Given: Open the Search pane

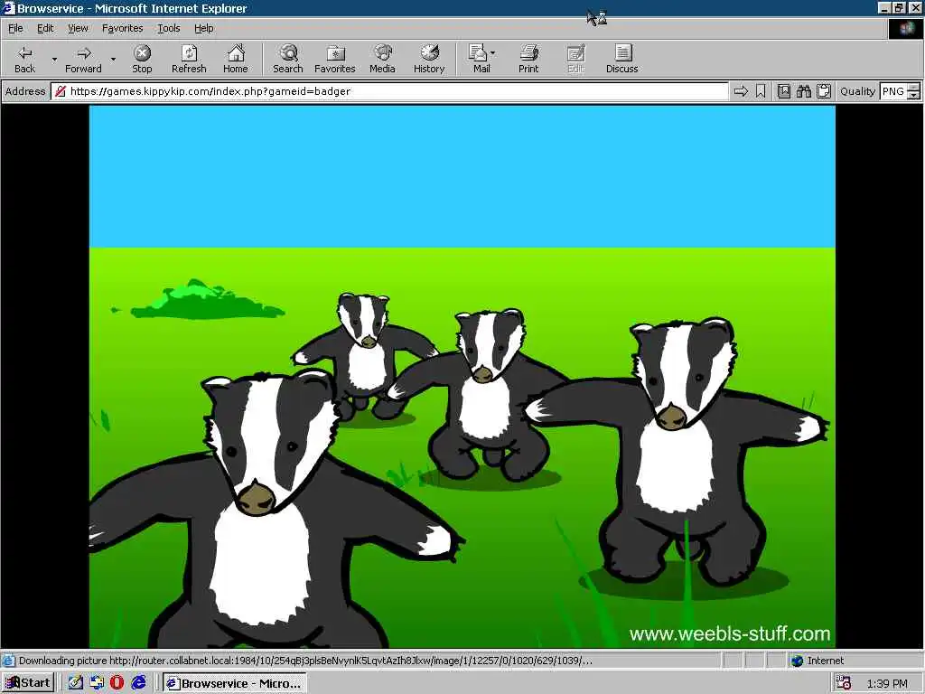Looking at the screenshot, I should (288, 59).
